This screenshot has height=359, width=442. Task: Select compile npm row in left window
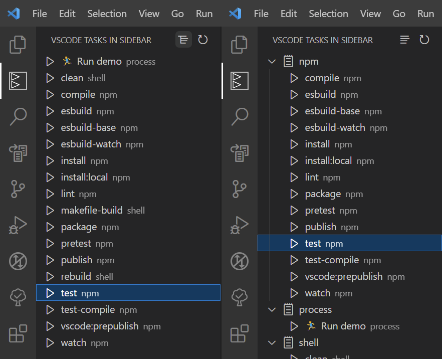[x=128, y=95]
